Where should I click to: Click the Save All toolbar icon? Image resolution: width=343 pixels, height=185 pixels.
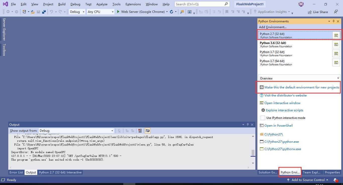[44, 12]
